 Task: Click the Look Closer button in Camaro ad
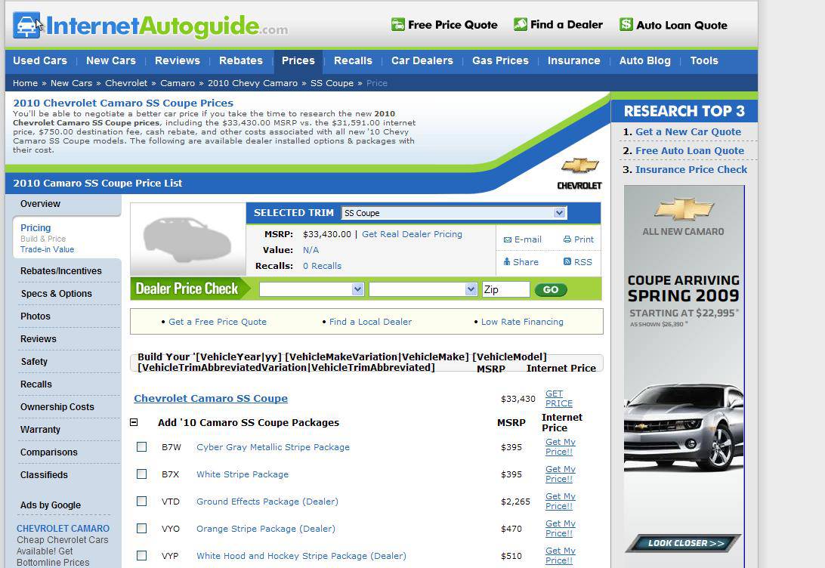point(684,543)
